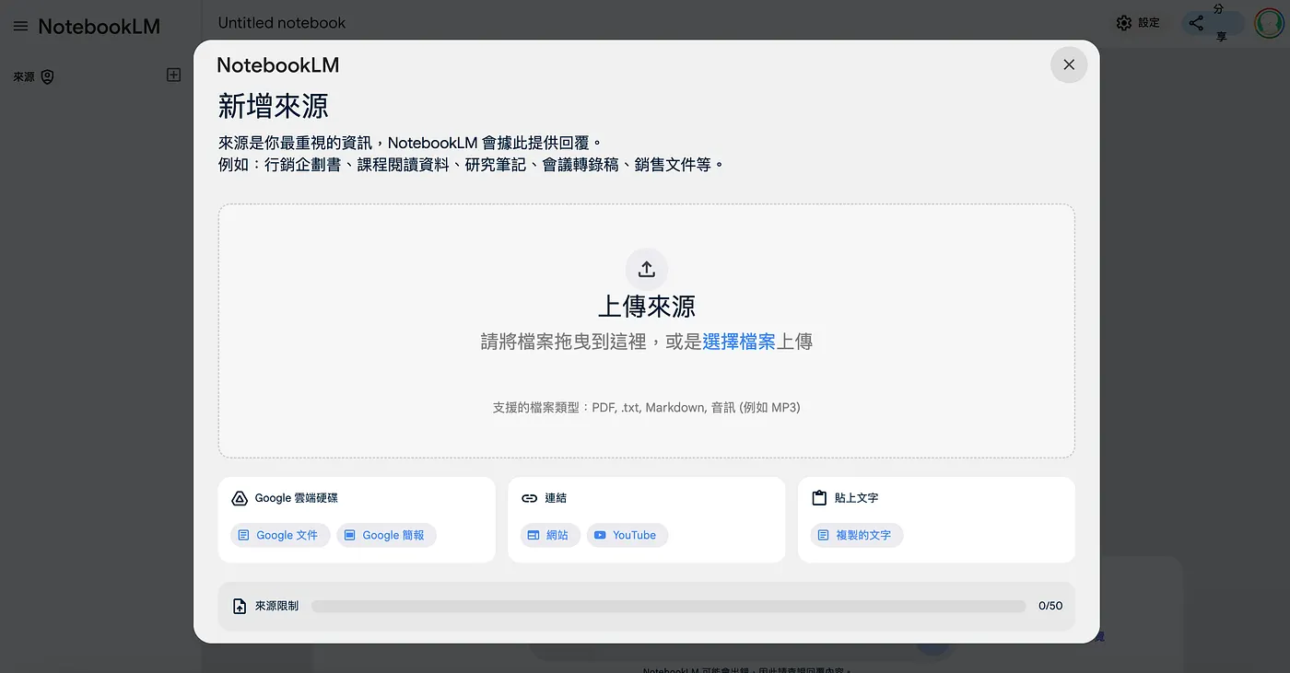Screen dimensions: 1290x673
Task: Click the 選擇檔案 link
Action: (739, 342)
